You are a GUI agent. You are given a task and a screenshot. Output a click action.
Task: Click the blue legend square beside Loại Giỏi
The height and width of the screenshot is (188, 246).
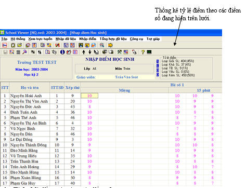pyautogui.click(x=158, y=61)
